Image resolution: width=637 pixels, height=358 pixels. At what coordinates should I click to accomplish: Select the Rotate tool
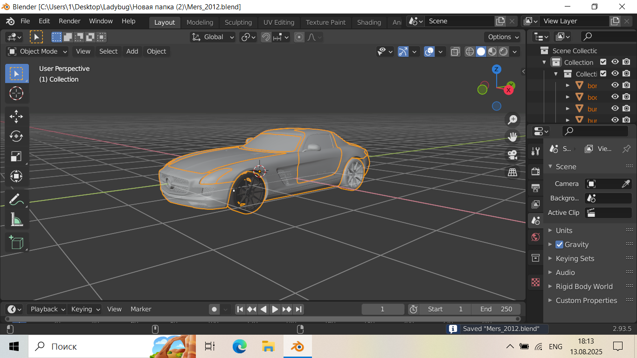point(16,136)
